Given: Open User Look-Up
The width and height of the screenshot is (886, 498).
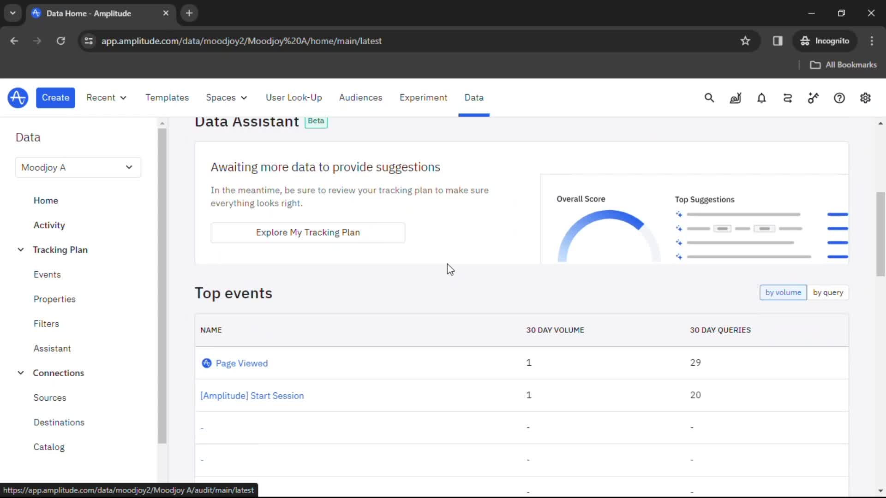Looking at the screenshot, I should click(x=294, y=98).
